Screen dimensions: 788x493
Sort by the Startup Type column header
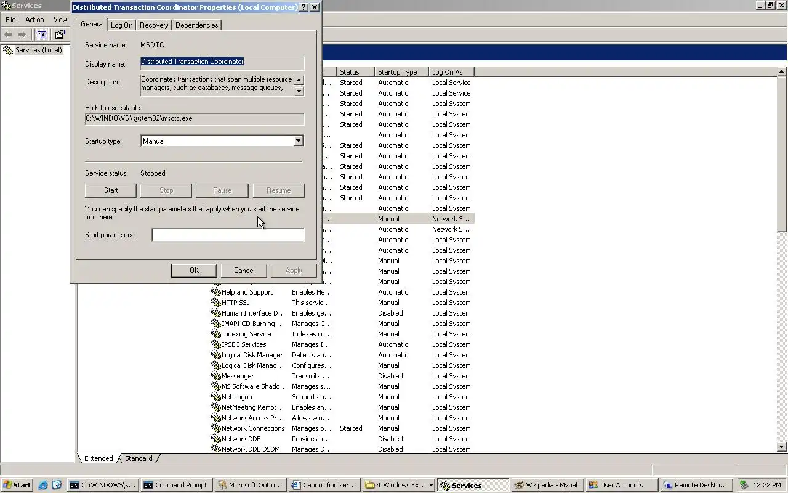401,72
